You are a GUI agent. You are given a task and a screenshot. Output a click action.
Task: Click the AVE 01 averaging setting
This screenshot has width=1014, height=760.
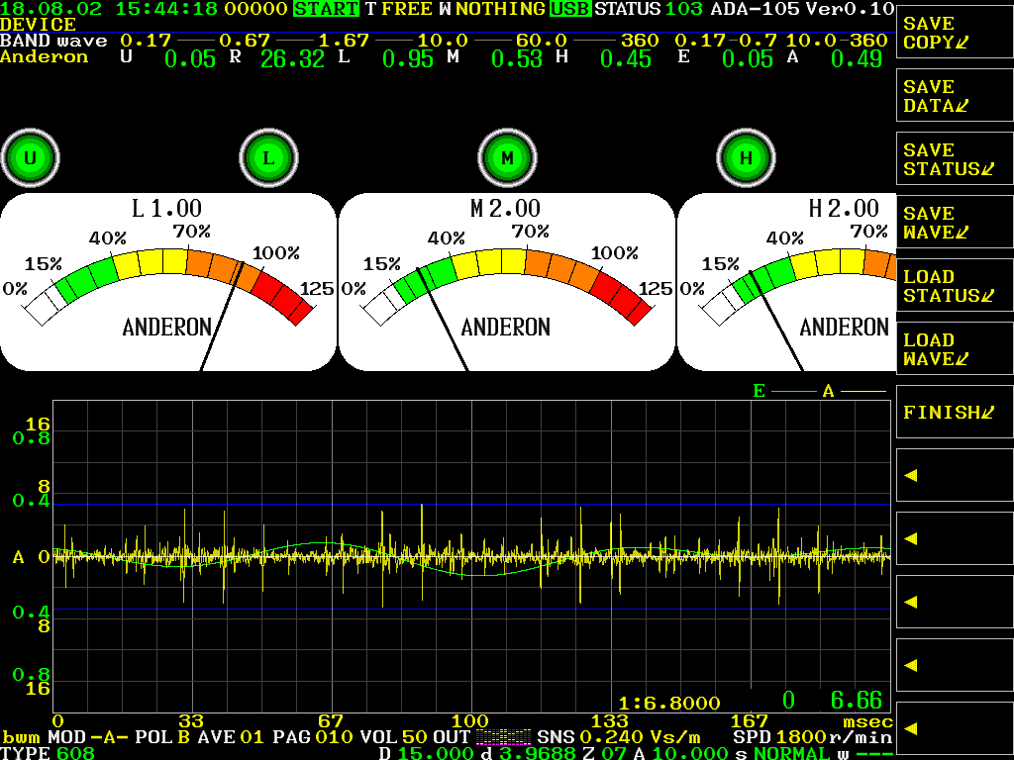233,737
